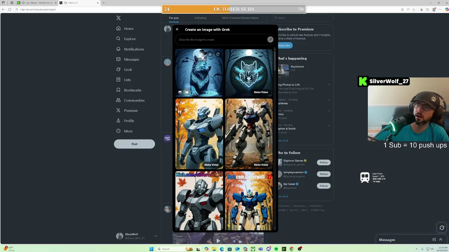Click the Post button
The height and width of the screenshot is (252, 449).
pos(134,144)
